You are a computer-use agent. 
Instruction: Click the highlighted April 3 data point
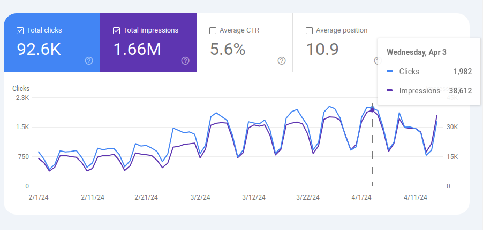[372, 109]
